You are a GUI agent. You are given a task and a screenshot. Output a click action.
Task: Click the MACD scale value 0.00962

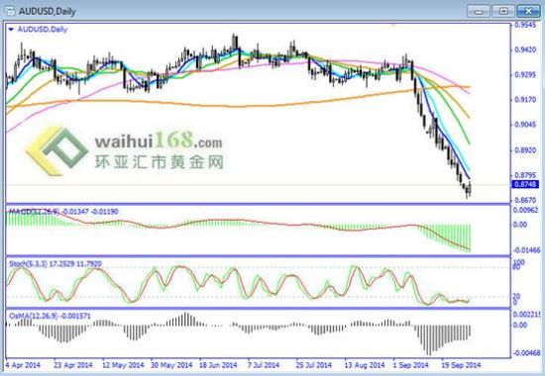tap(525, 210)
